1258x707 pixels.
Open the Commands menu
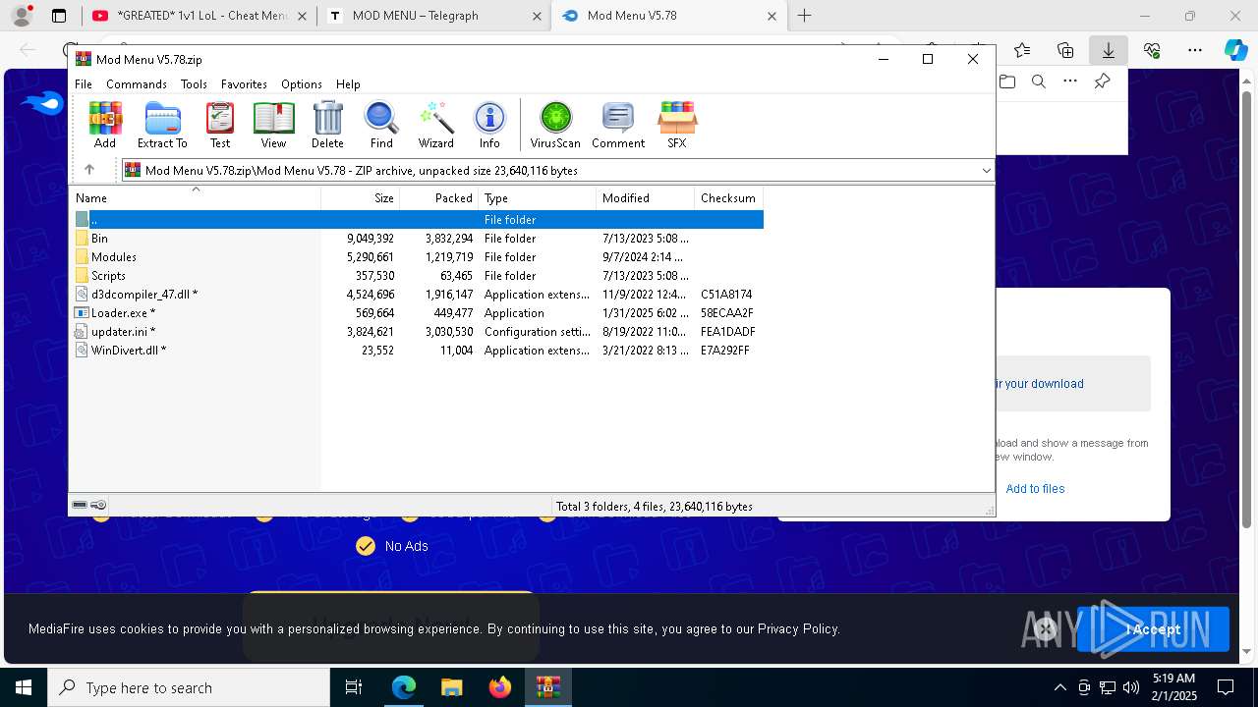click(137, 84)
